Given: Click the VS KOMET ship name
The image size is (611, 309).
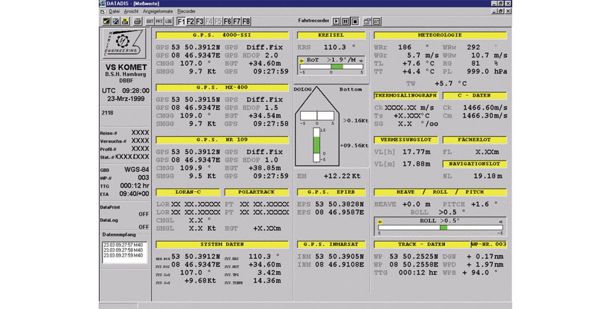Looking at the screenshot, I should click(126, 67).
